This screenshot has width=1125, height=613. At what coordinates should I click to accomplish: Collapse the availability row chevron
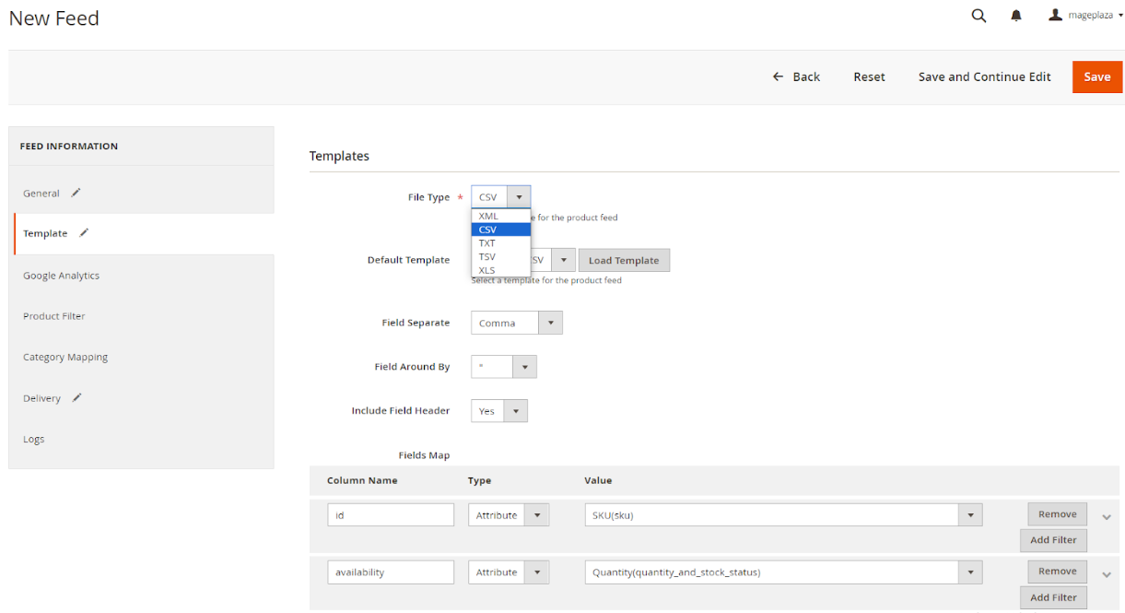tap(1107, 574)
